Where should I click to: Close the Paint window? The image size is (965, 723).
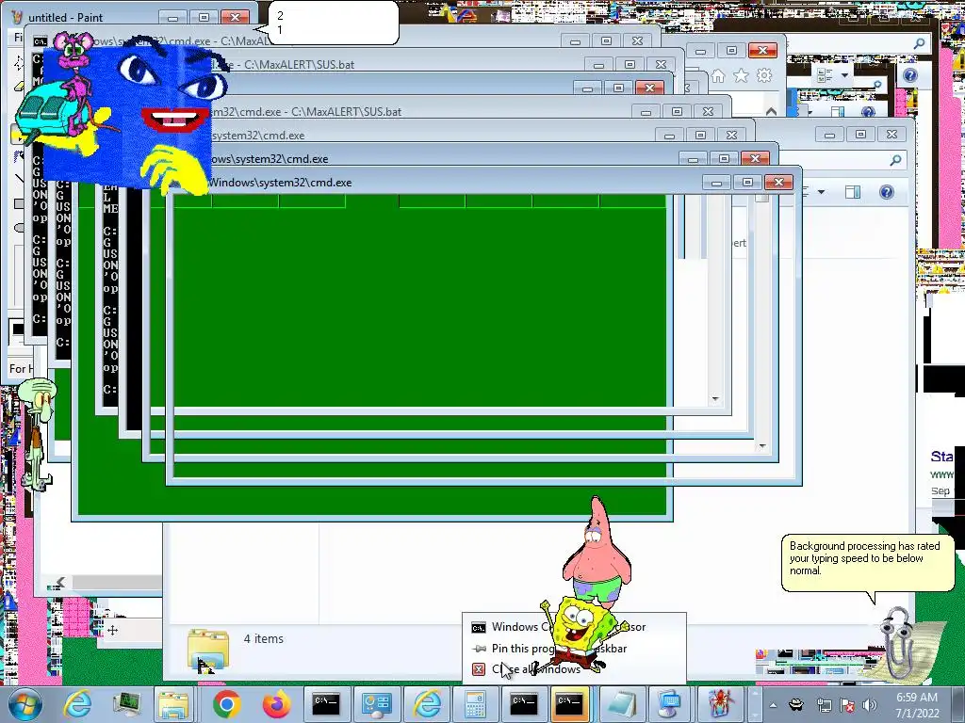point(235,17)
